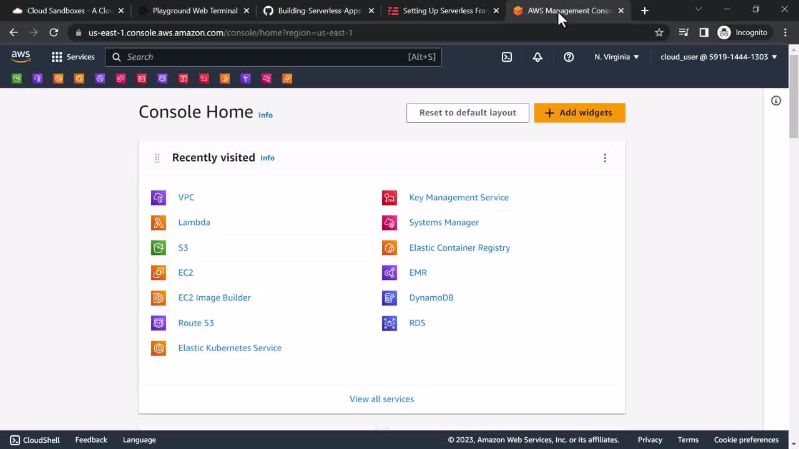The width and height of the screenshot is (799, 449).
Task: Click the Lambda icon in Recently visited
Action: [x=159, y=223]
